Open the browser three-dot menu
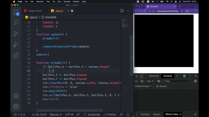This screenshot has width=209, height=117. [x=196, y=11]
